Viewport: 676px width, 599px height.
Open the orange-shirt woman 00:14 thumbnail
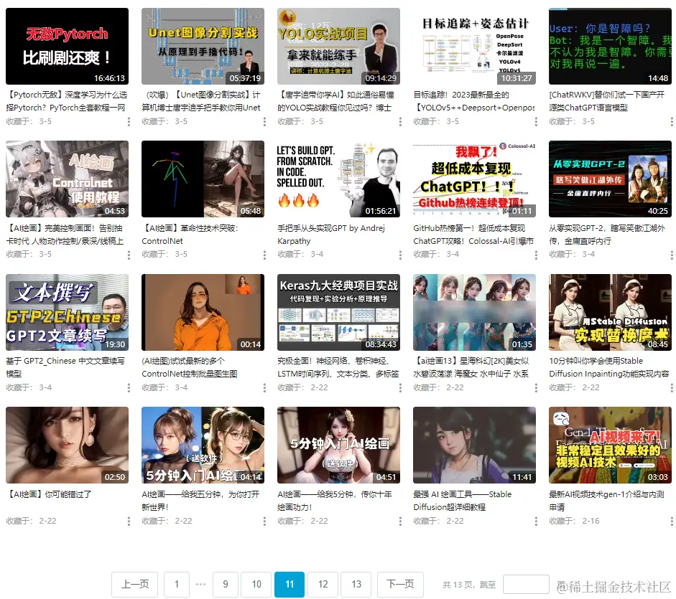pyautogui.click(x=203, y=312)
